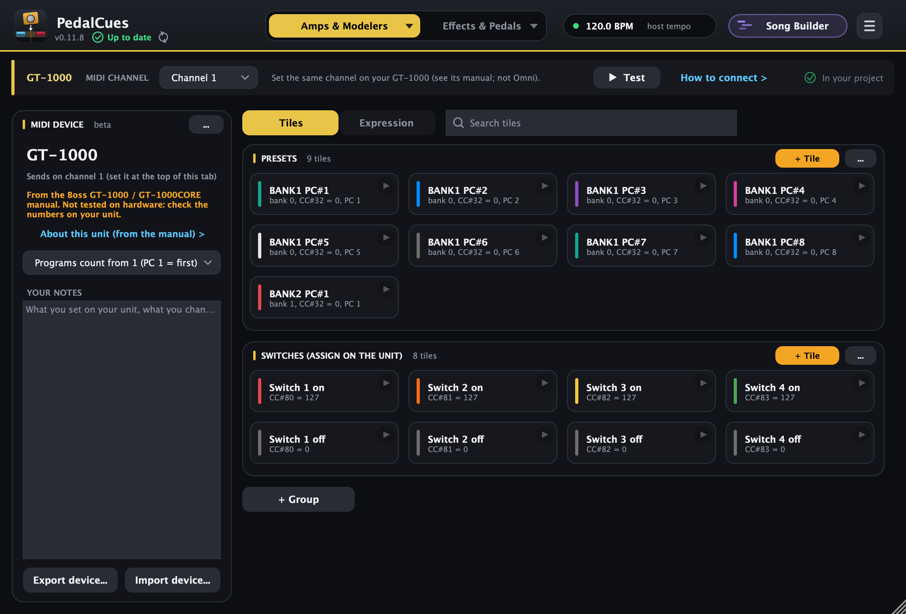Screen dimensions: 906x614
Task: Click the host tempo BPM indicator
Action: coord(639,26)
